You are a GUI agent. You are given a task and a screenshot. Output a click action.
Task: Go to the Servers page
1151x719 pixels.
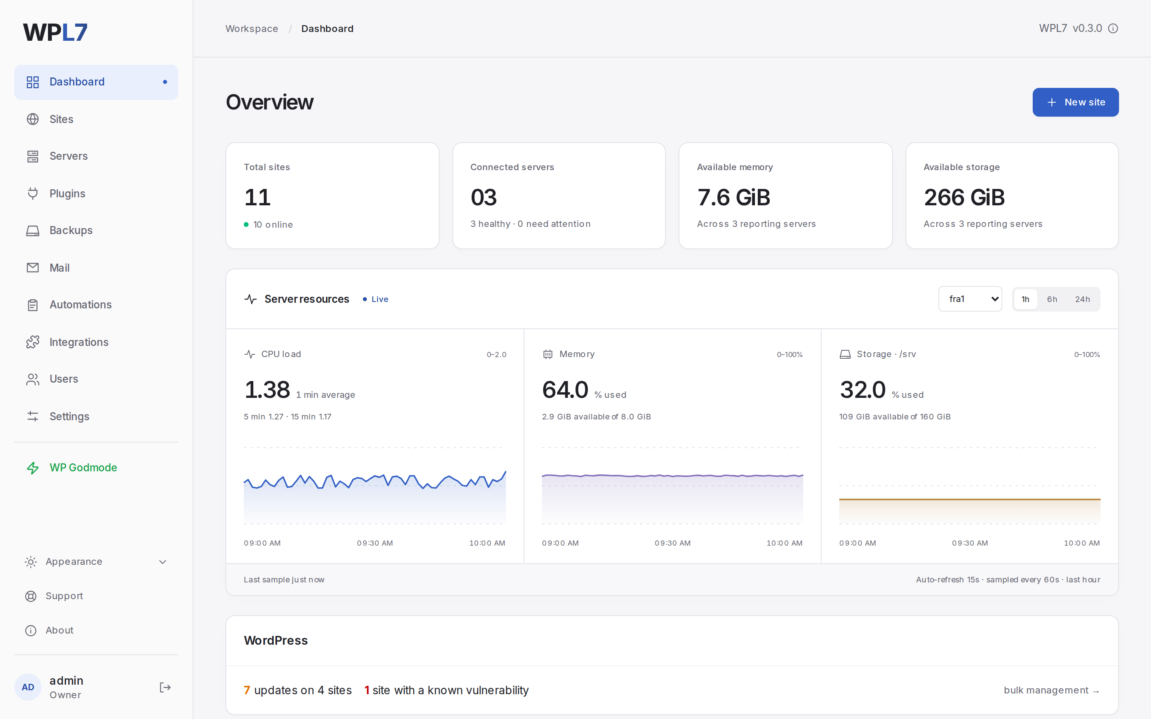pyautogui.click(x=96, y=156)
